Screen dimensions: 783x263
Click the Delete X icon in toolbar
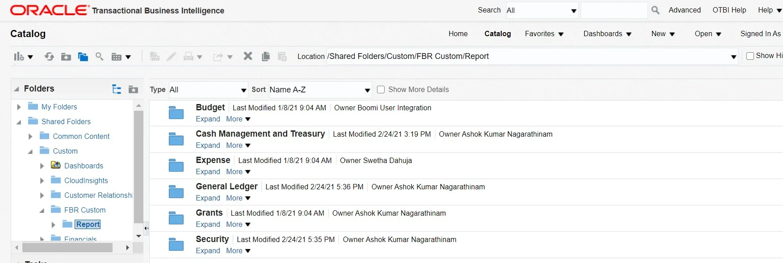point(248,56)
